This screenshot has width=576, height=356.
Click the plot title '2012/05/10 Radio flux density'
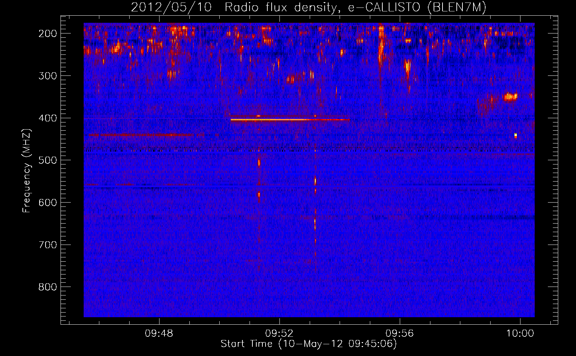point(308,7)
